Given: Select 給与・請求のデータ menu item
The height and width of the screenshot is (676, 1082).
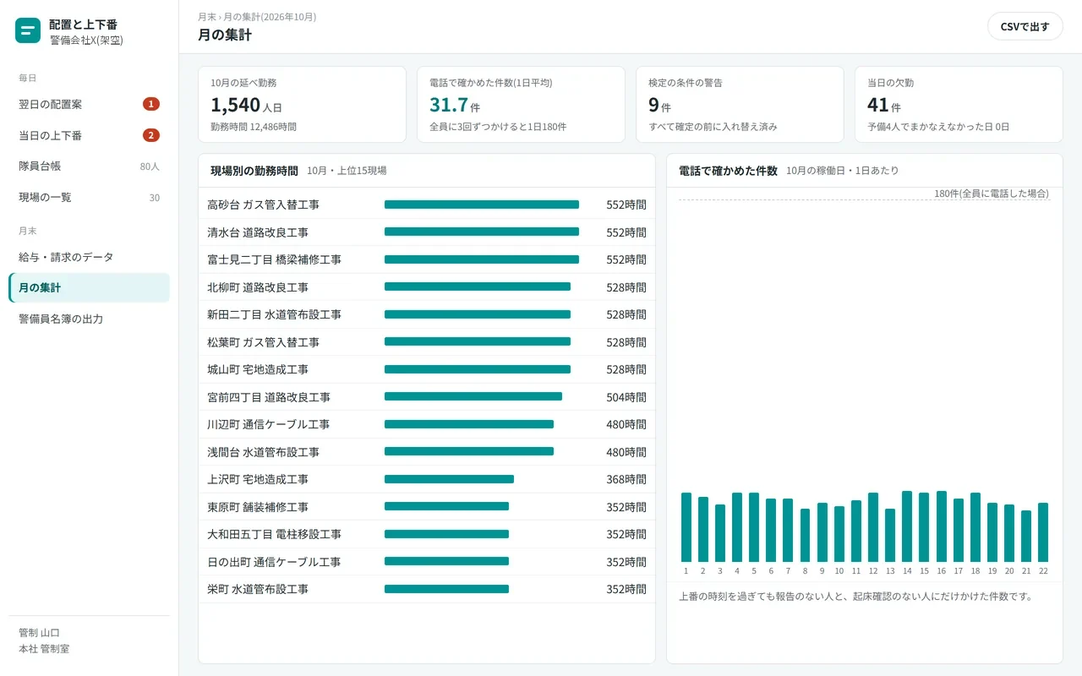Looking at the screenshot, I should coord(89,257).
